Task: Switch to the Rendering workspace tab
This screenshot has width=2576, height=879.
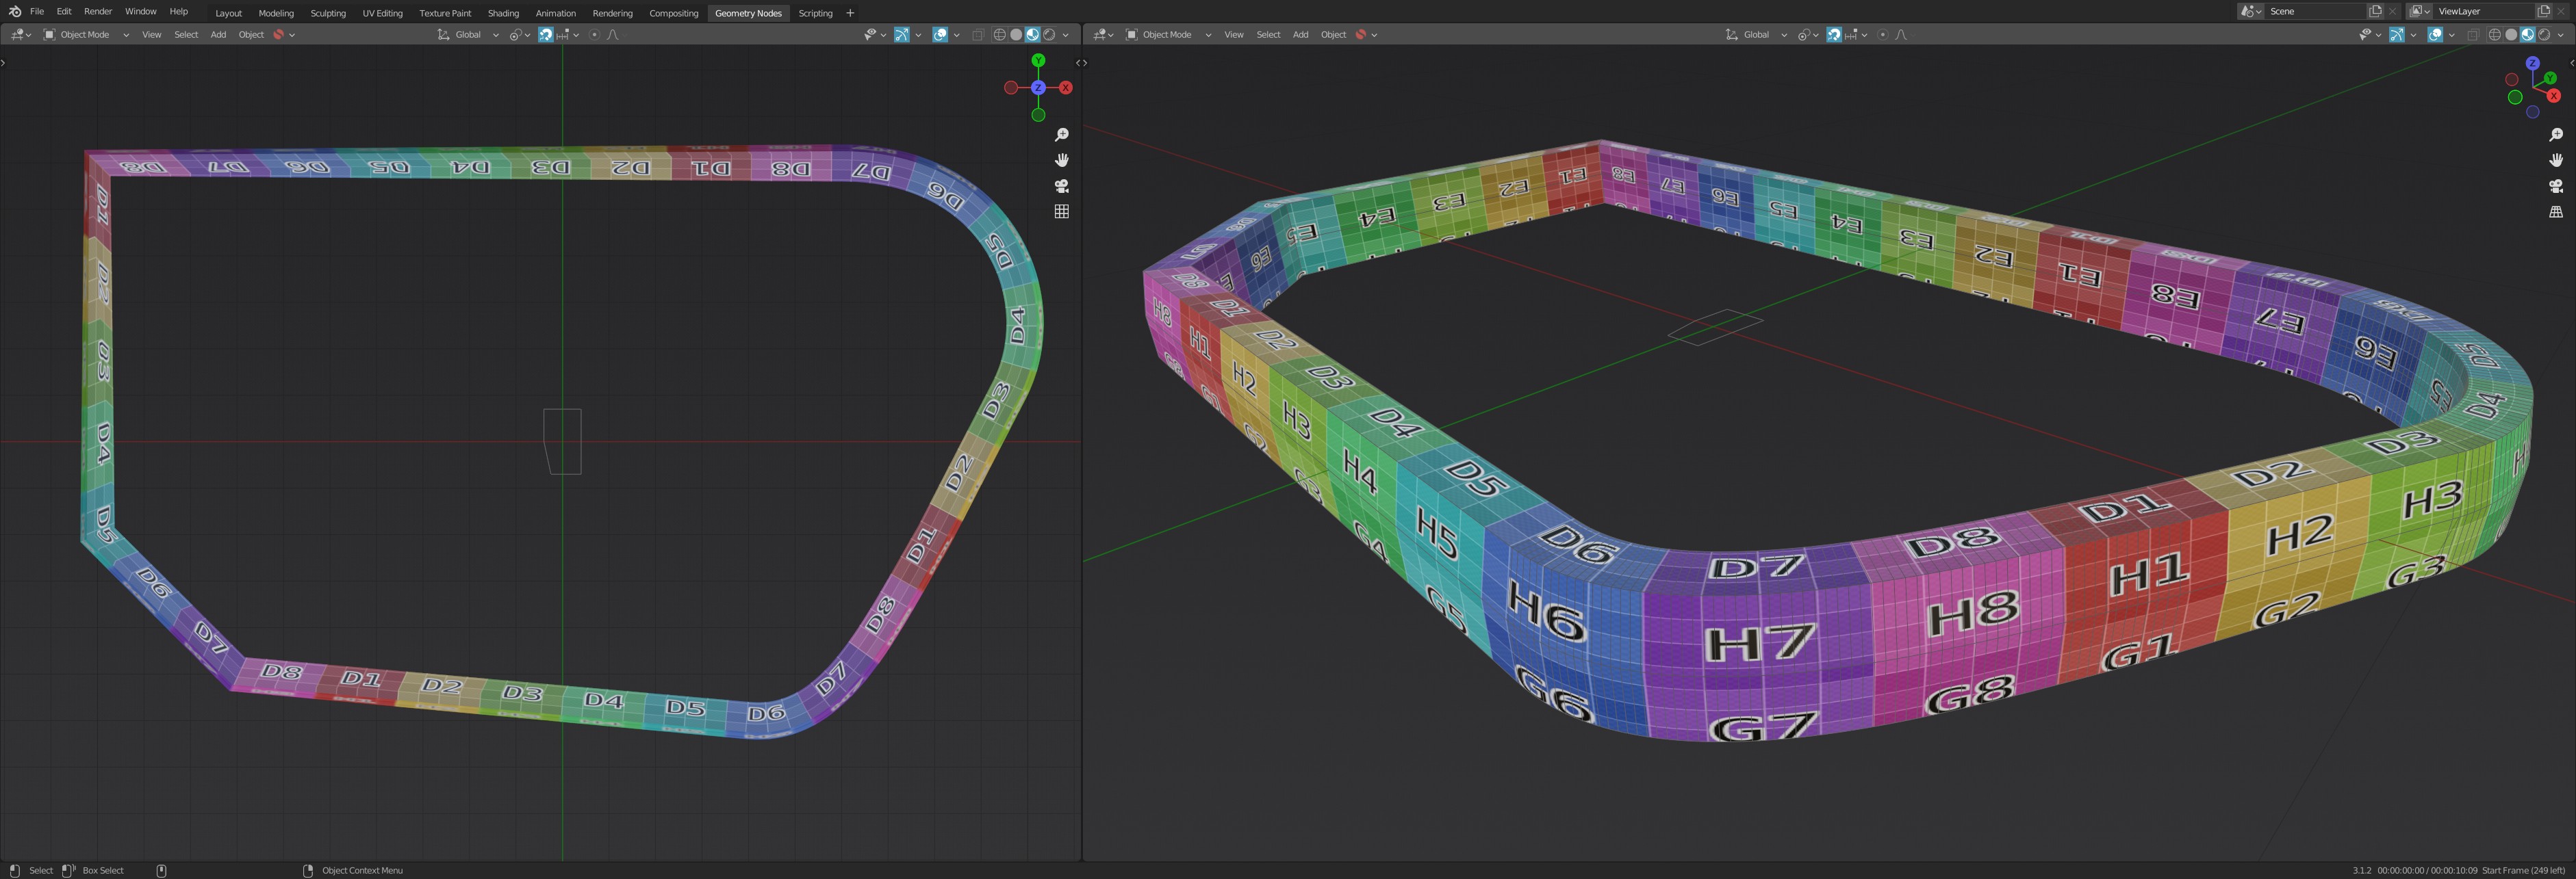Action: 612,13
